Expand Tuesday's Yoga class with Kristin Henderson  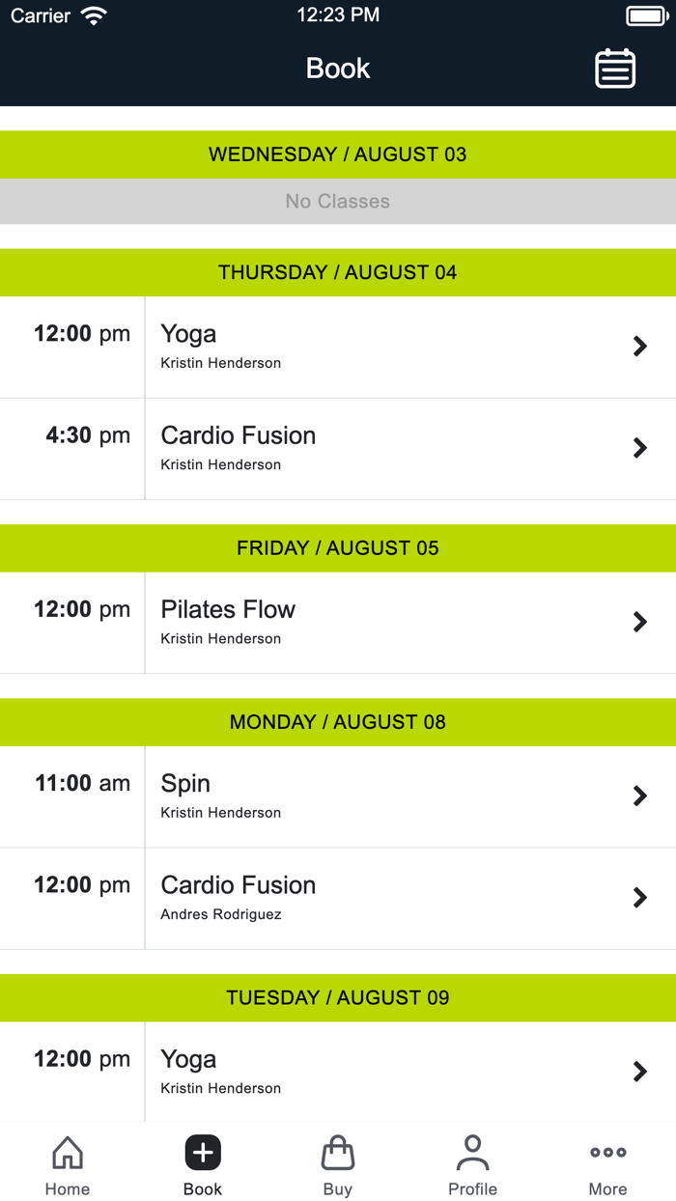(x=639, y=1072)
